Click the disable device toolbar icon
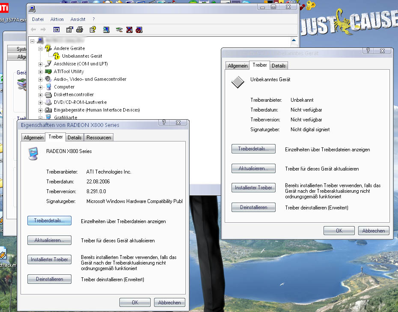The height and width of the screenshot is (312, 398). pyautogui.click(x=139, y=29)
